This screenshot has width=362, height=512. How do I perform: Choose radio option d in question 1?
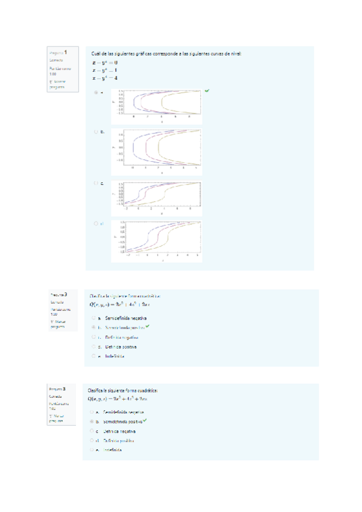95,223
